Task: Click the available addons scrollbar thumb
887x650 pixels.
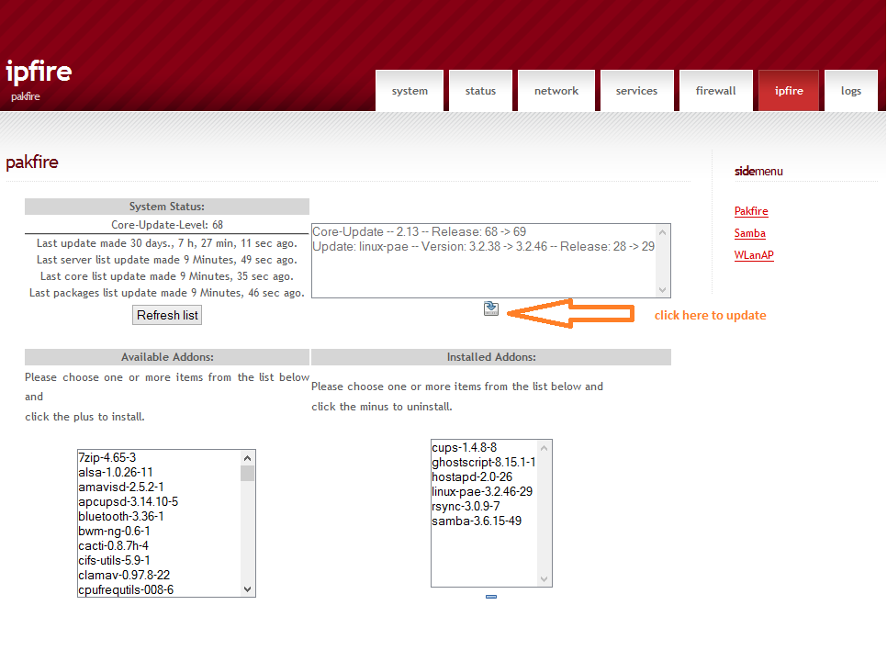Action: 247,473
